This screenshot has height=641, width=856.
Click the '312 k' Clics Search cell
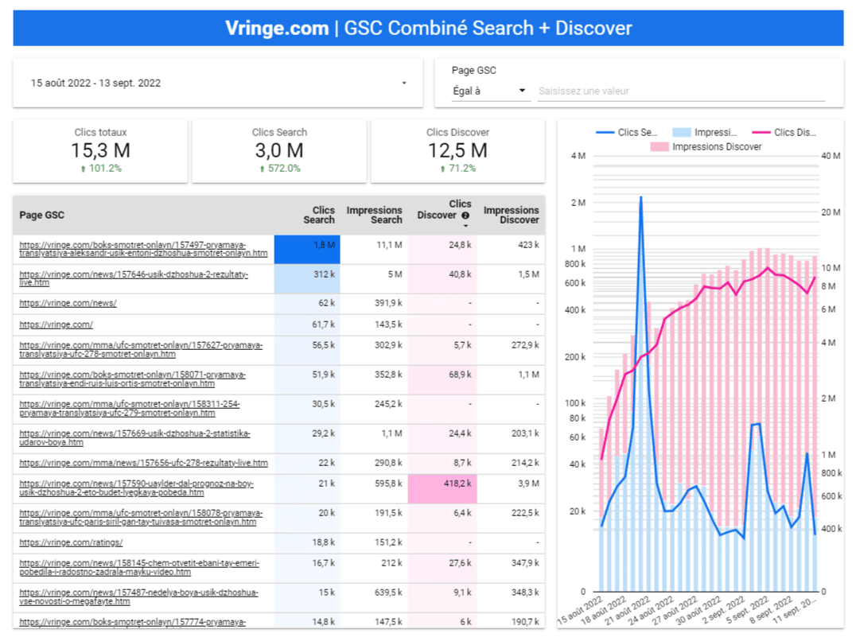(307, 279)
